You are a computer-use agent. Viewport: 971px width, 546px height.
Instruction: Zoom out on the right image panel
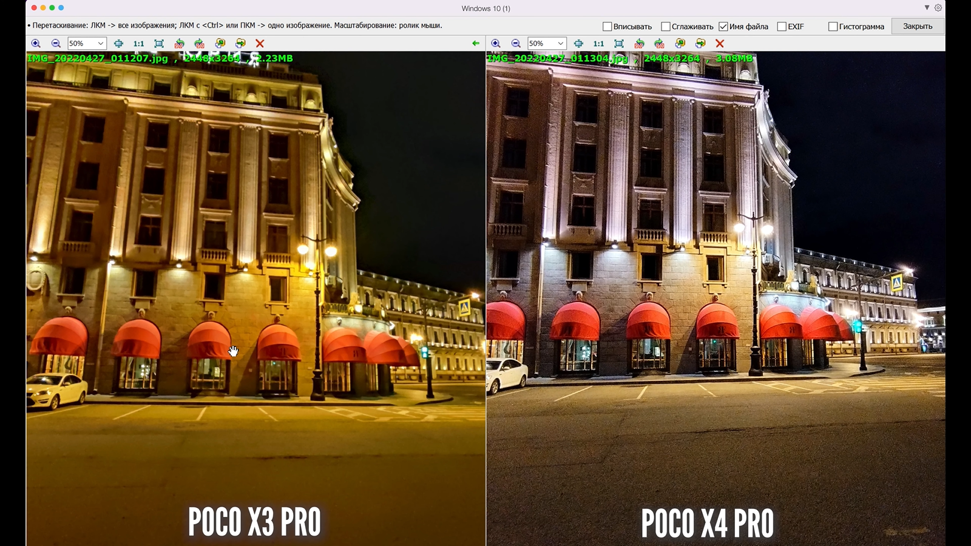(x=516, y=44)
